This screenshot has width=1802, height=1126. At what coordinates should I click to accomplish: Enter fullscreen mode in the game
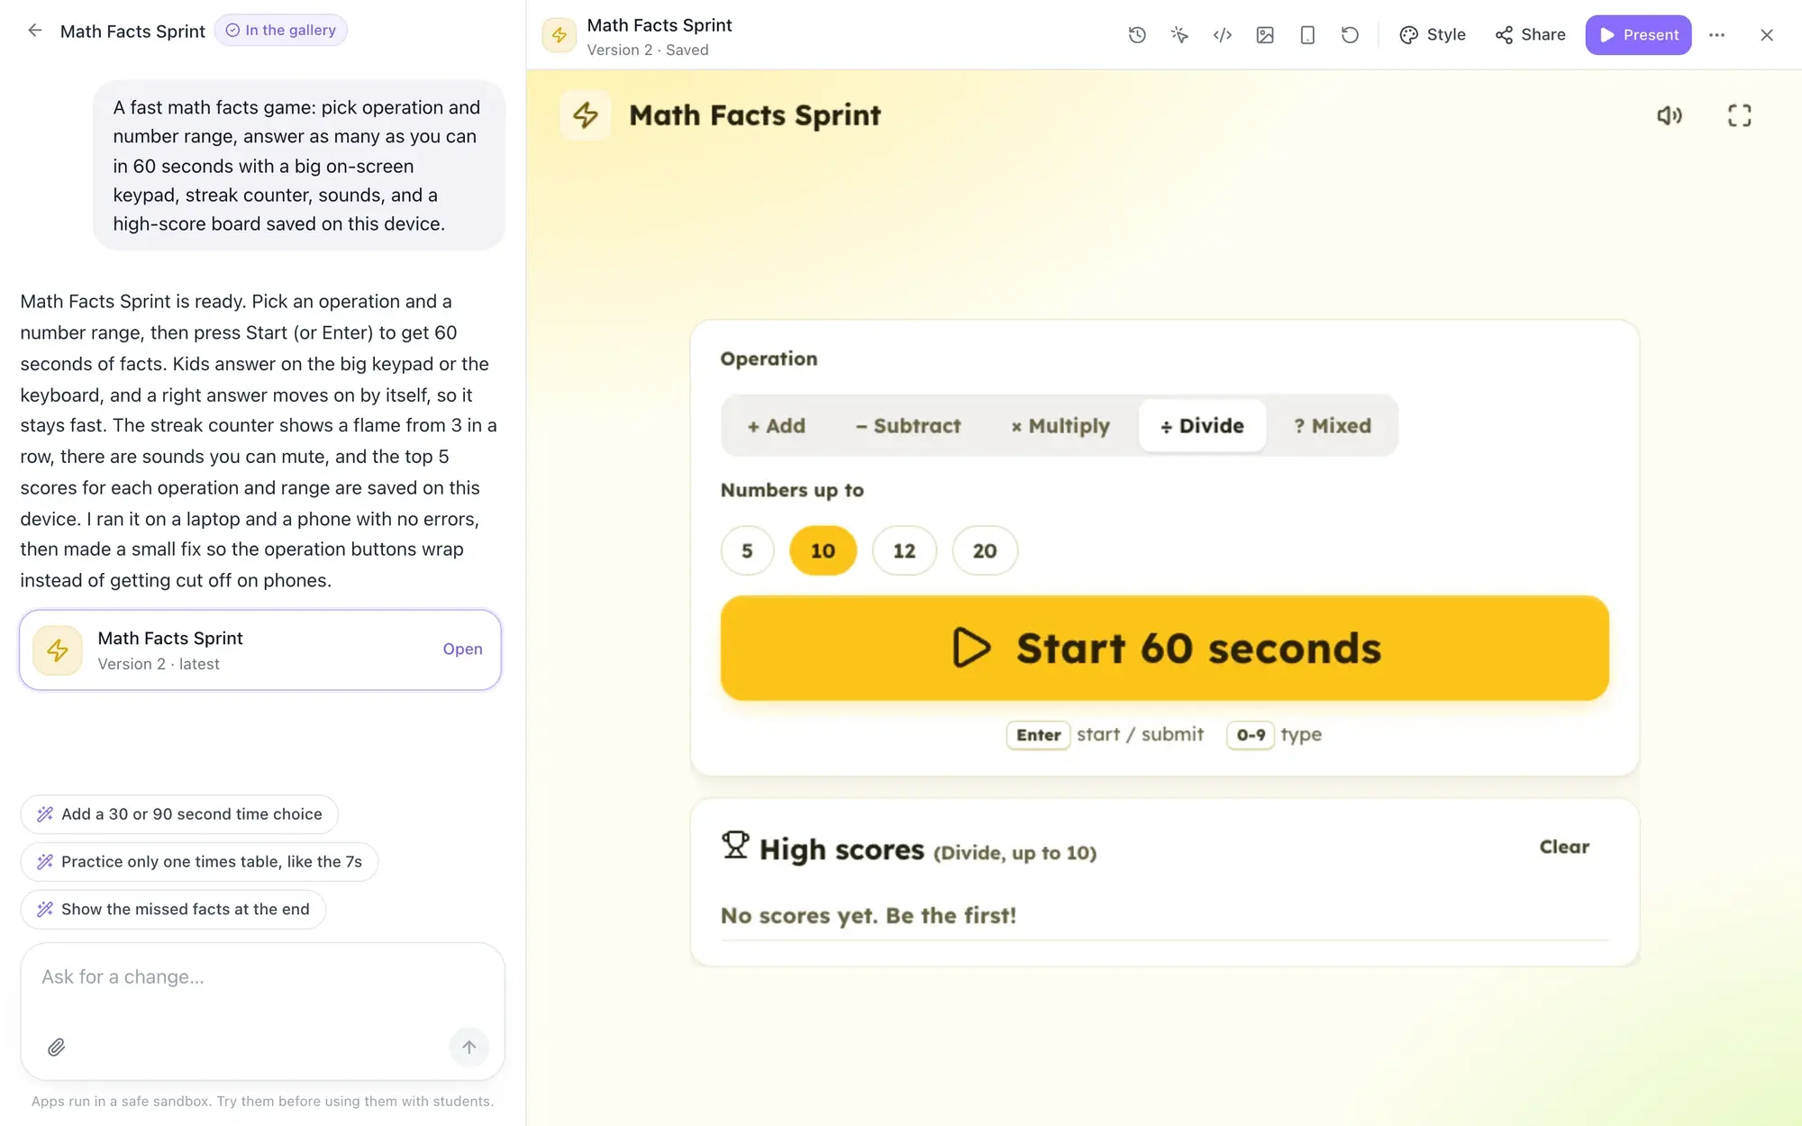tap(1739, 115)
